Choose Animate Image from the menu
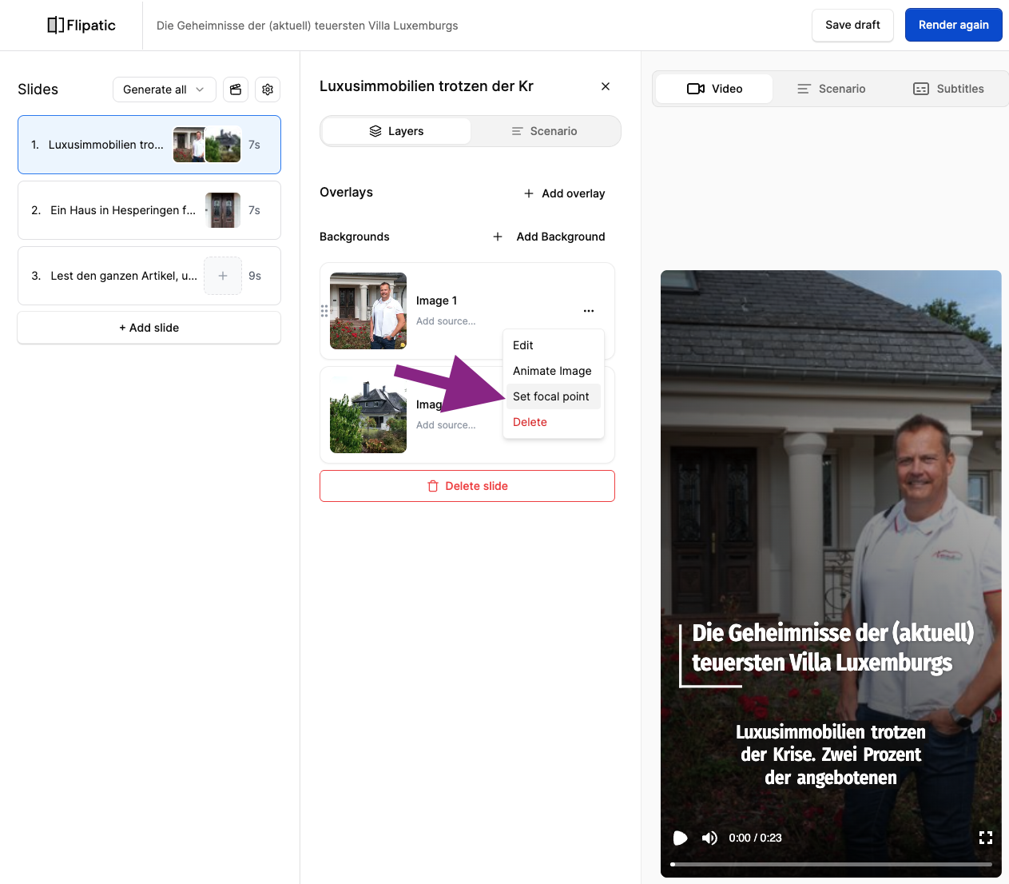This screenshot has height=884, width=1009. click(x=553, y=371)
